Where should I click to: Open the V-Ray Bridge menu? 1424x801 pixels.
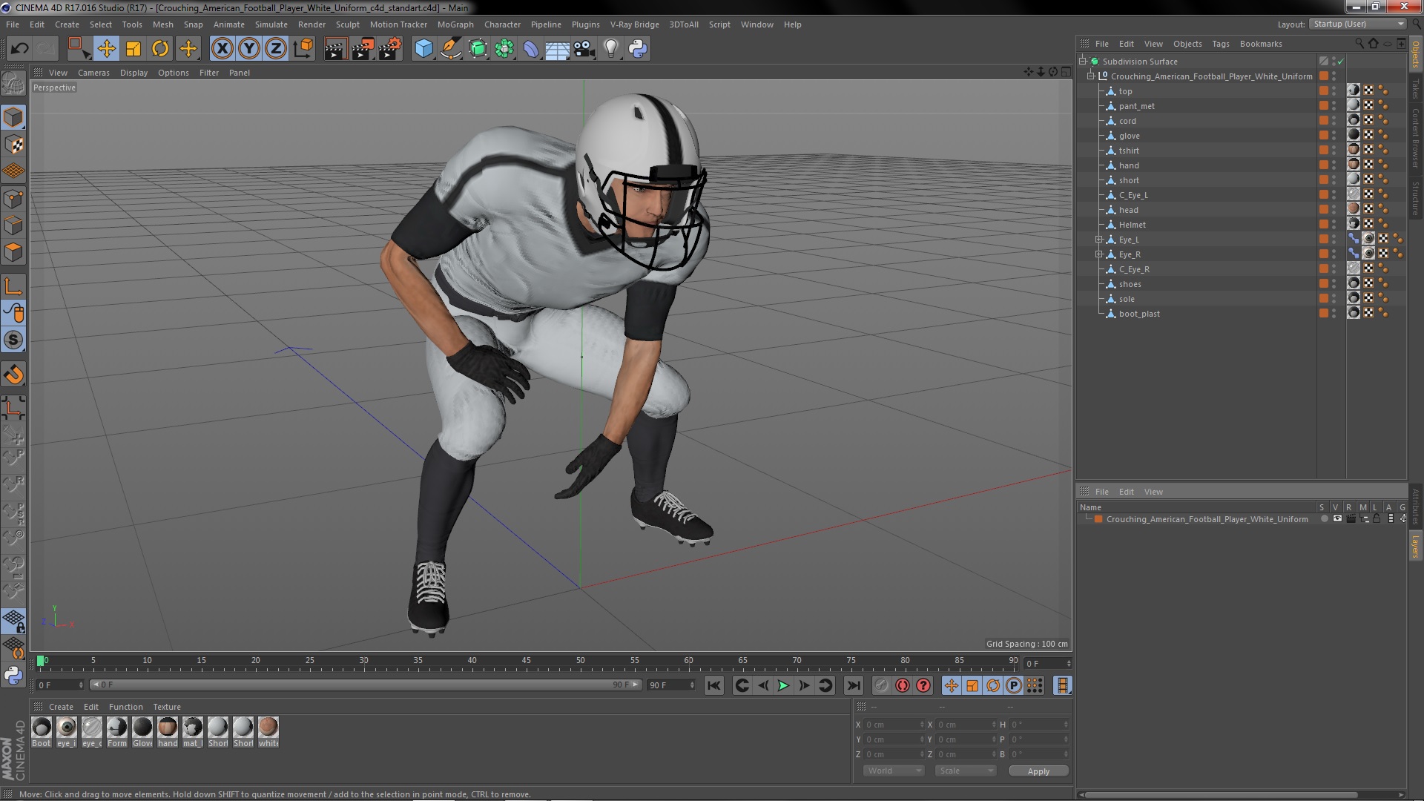click(634, 24)
